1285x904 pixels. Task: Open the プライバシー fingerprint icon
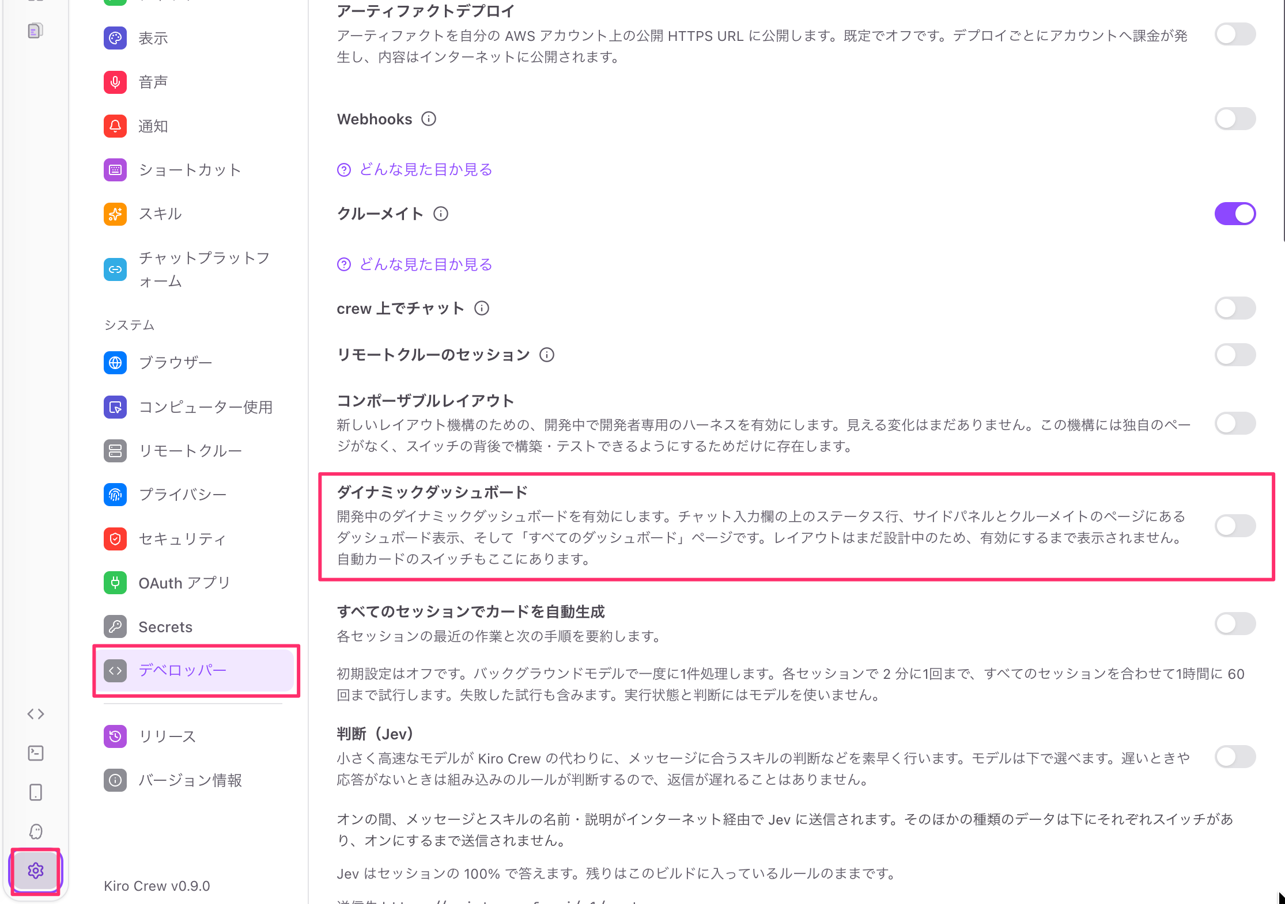coord(115,495)
